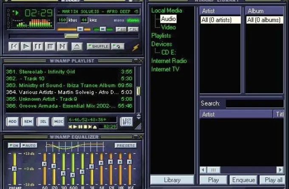The image size is (289, 189).
Task: Click the Library button
Action: (172, 180)
